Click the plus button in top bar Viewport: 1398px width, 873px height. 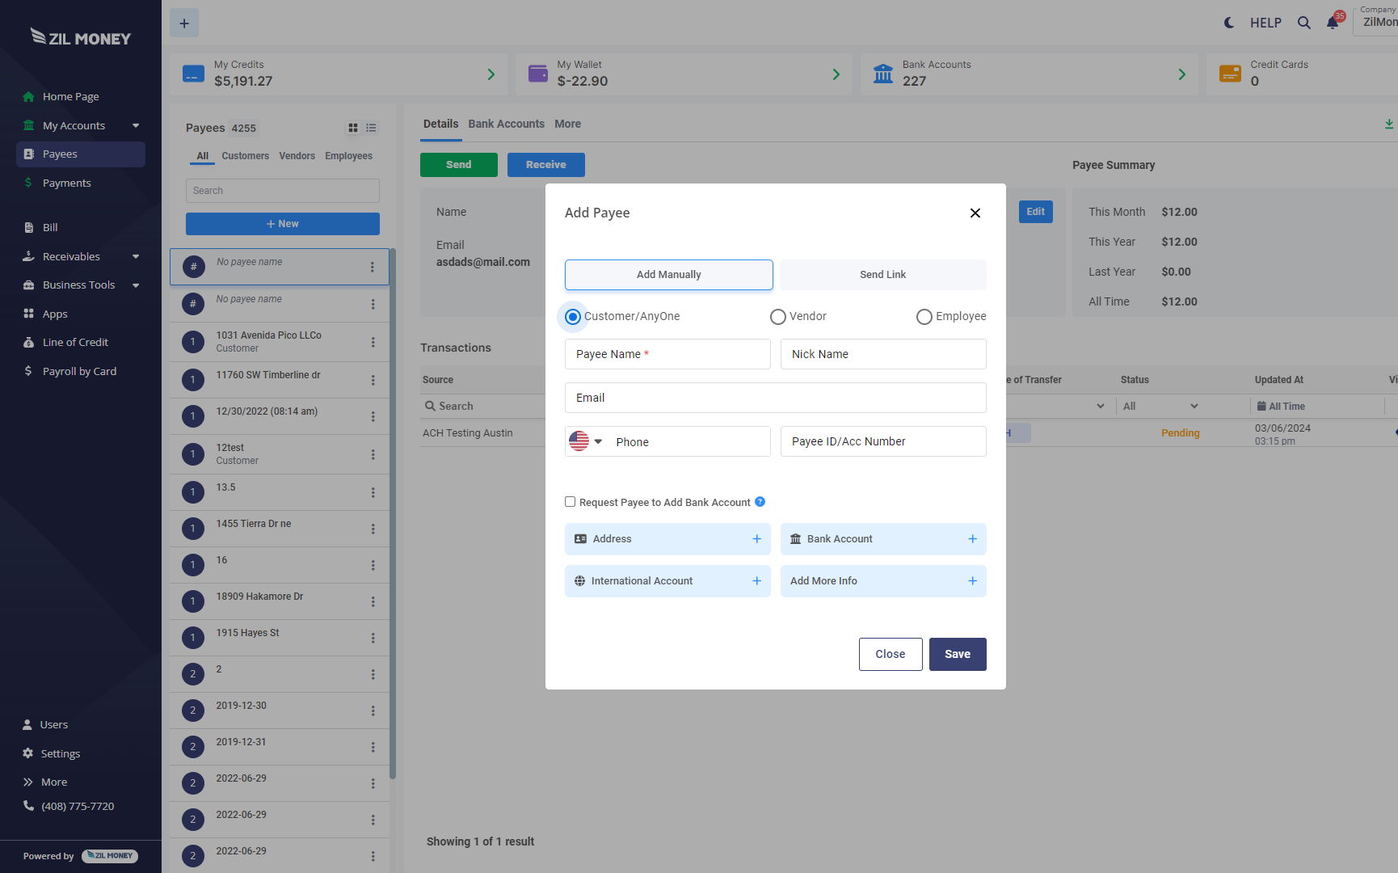point(184,23)
